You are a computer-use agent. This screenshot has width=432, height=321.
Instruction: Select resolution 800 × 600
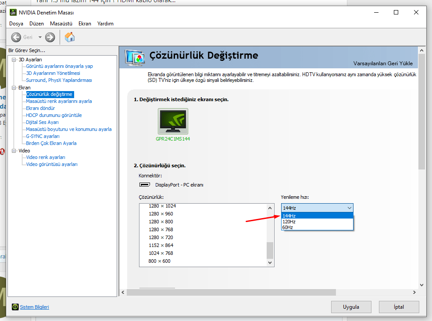click(x=159, y=261)
